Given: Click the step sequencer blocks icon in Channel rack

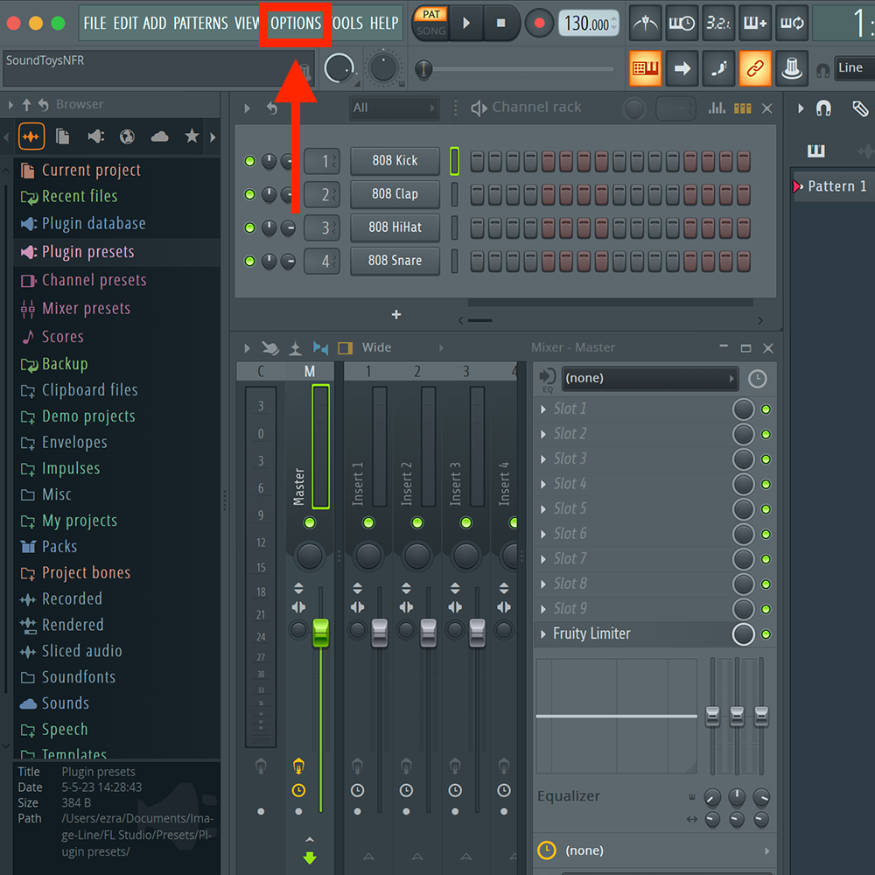Looking at the screenshot, I should [742, 108].
